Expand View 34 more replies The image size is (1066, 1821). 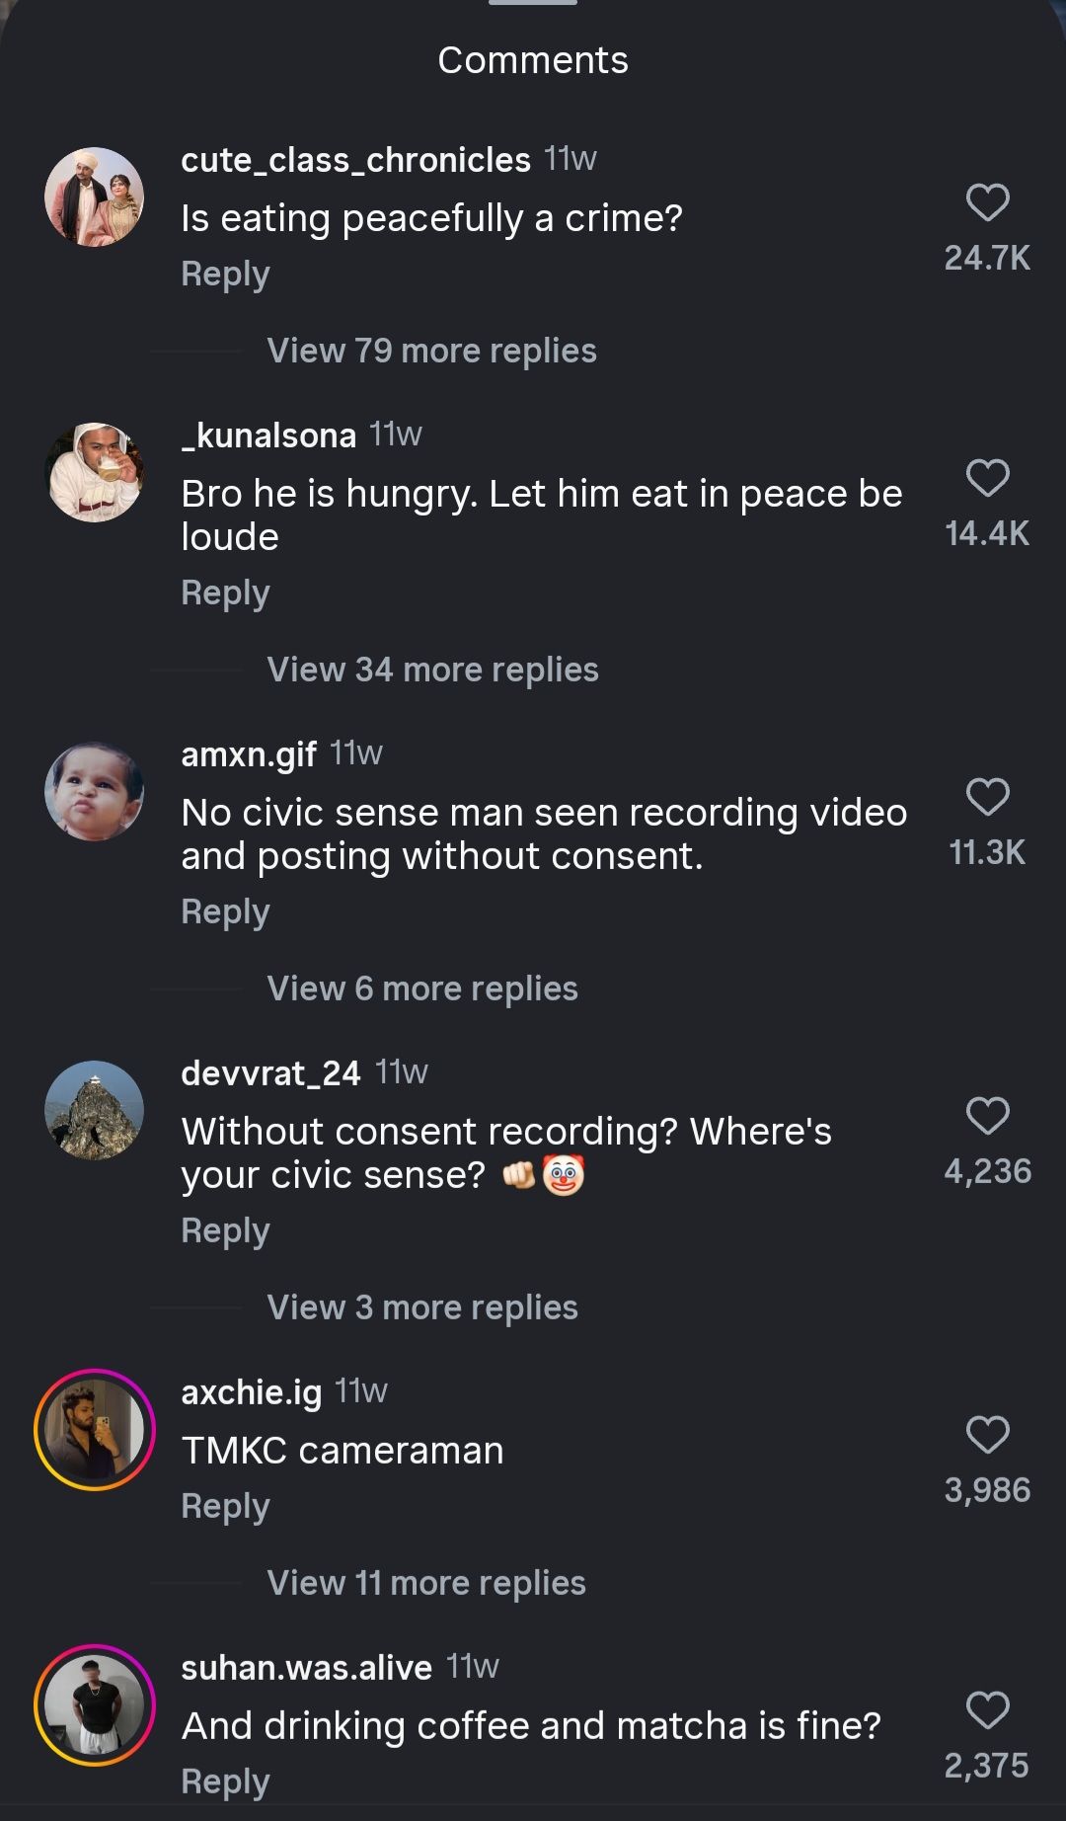[x=432, y=670]
